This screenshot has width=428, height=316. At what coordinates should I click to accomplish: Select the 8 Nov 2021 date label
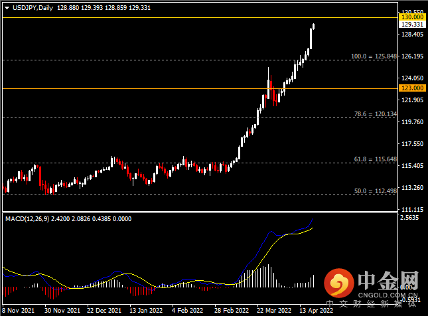19,311
